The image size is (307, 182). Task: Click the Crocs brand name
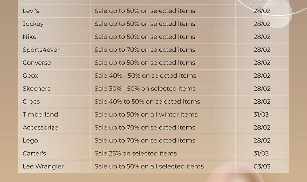click(x=31, y=102)
